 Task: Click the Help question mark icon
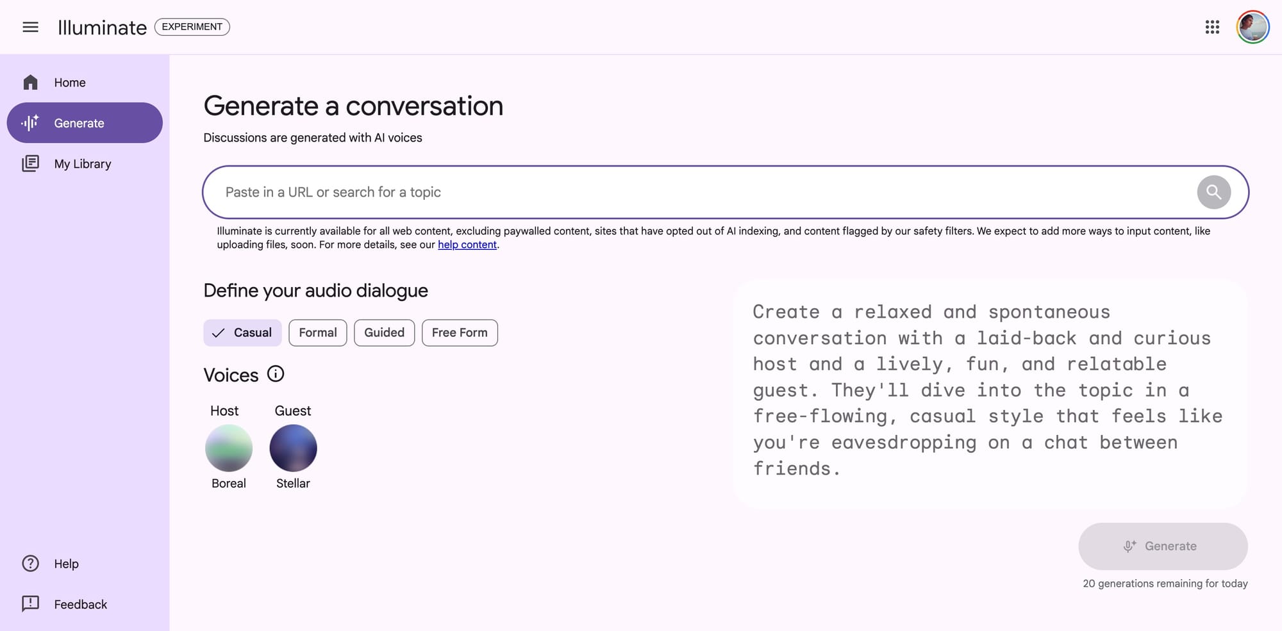30,564
